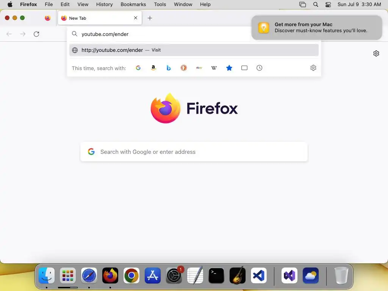Go forward to the next page
Image resolution: width=388 pixels, height=291 pixels.
(23, 34)
